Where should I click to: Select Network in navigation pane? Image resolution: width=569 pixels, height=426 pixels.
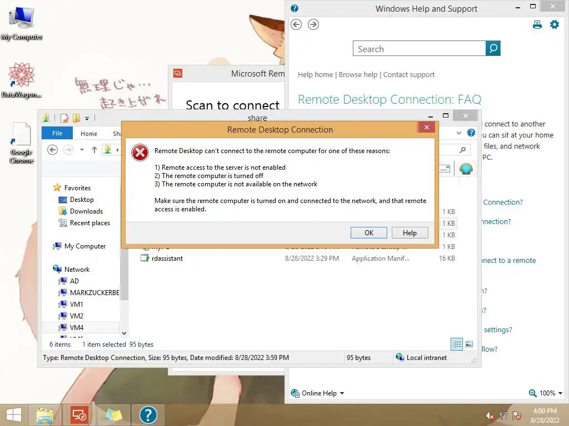point(71,269)
